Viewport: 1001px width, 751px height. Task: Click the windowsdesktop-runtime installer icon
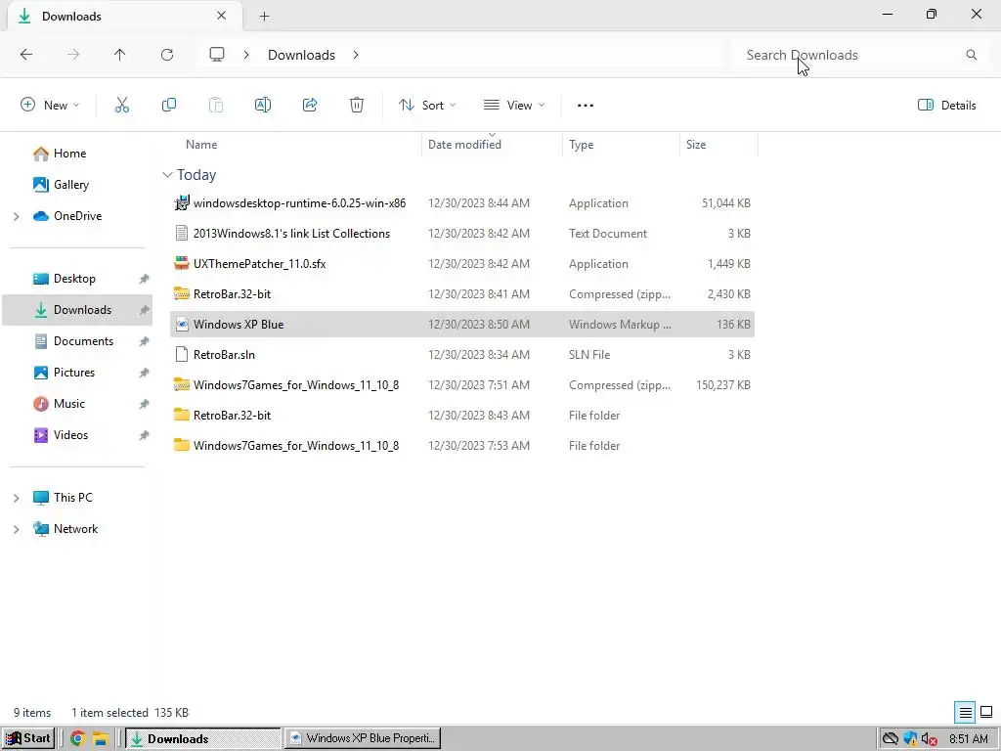point(182,203)
